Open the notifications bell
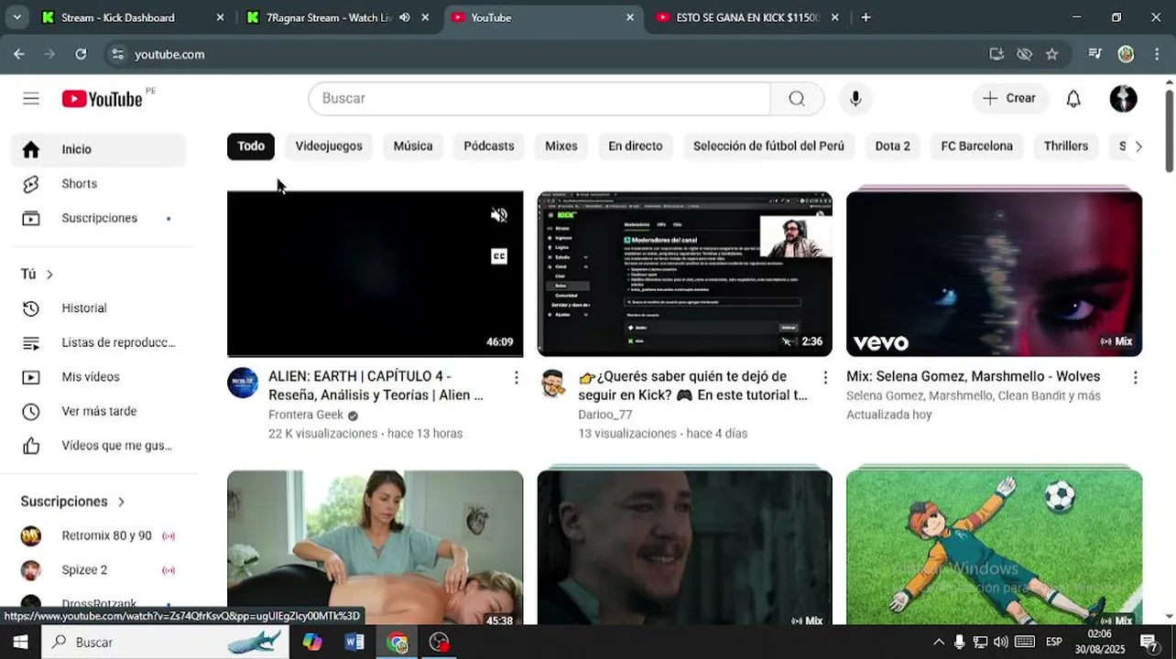The height and width of the screenshot is (659, 1176). [1073, 99]
